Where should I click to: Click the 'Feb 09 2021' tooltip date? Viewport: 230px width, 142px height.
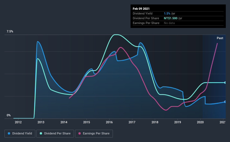point(141,9)
